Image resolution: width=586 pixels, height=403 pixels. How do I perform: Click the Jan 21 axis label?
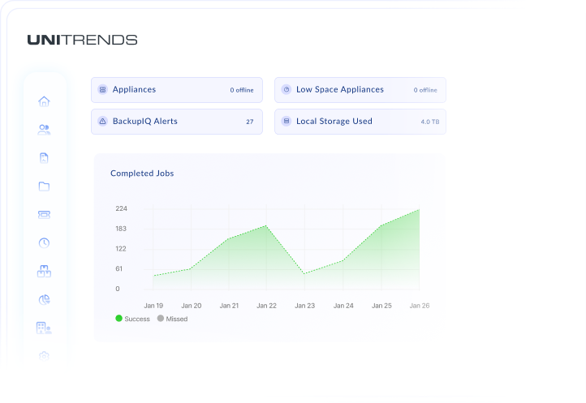(x=229, y=306)
